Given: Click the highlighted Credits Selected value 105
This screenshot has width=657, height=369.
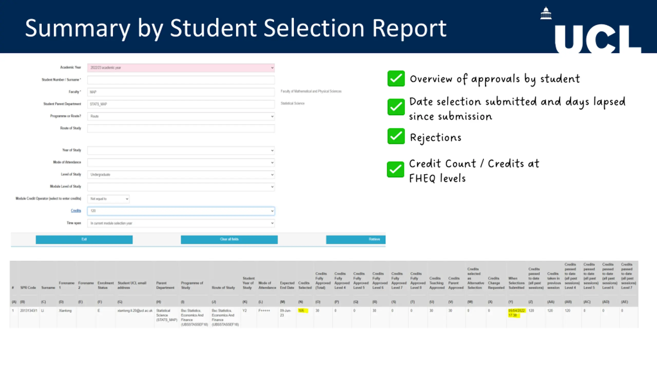Looking at the screenshot, I should [303, 311].
